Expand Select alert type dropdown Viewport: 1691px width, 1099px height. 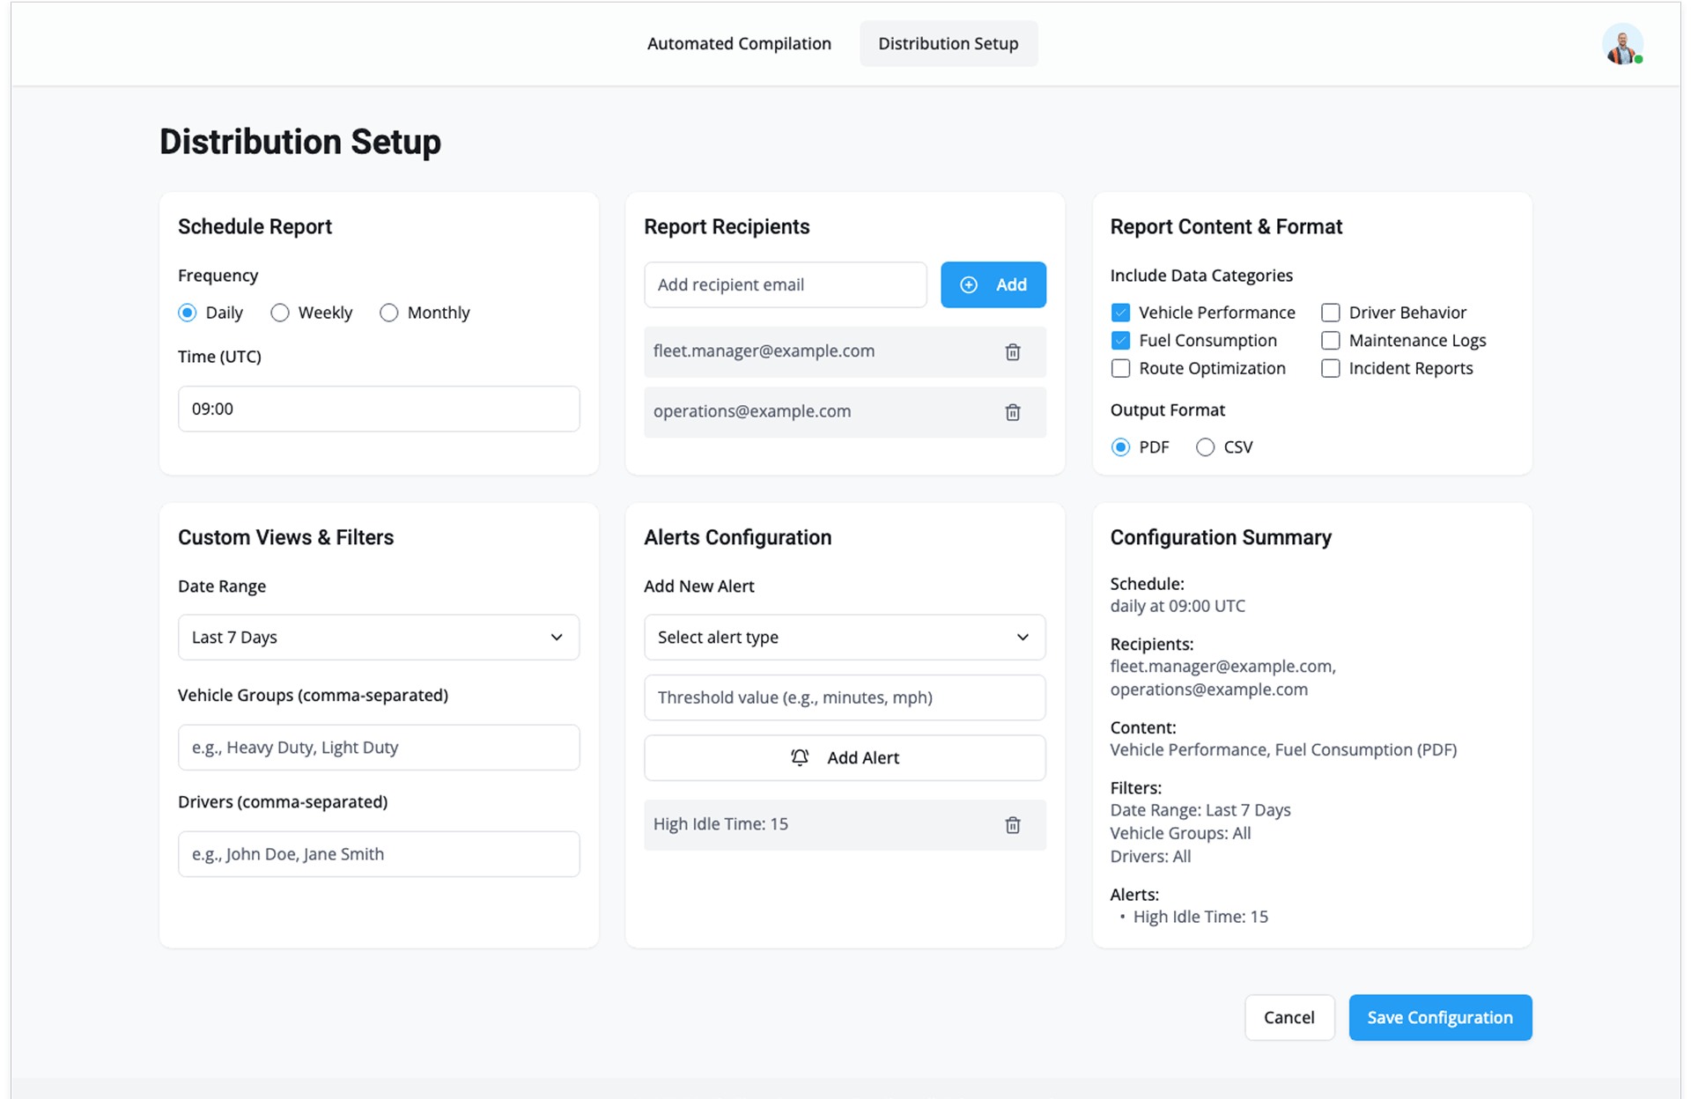pyautogui.click(x=844, y=638)
